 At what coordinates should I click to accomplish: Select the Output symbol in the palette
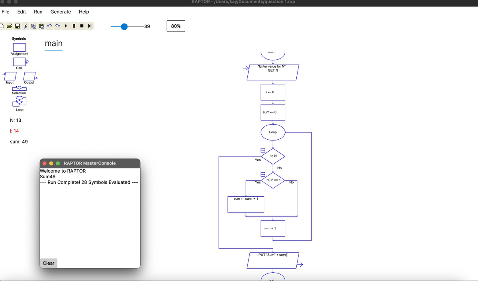click(x=29, y=76)
